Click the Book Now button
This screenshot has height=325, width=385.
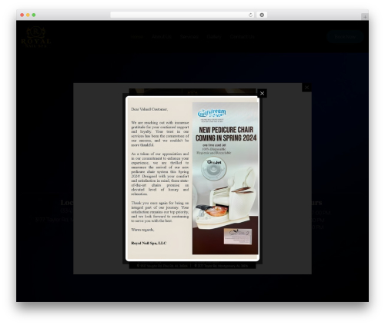pos(345,37)
